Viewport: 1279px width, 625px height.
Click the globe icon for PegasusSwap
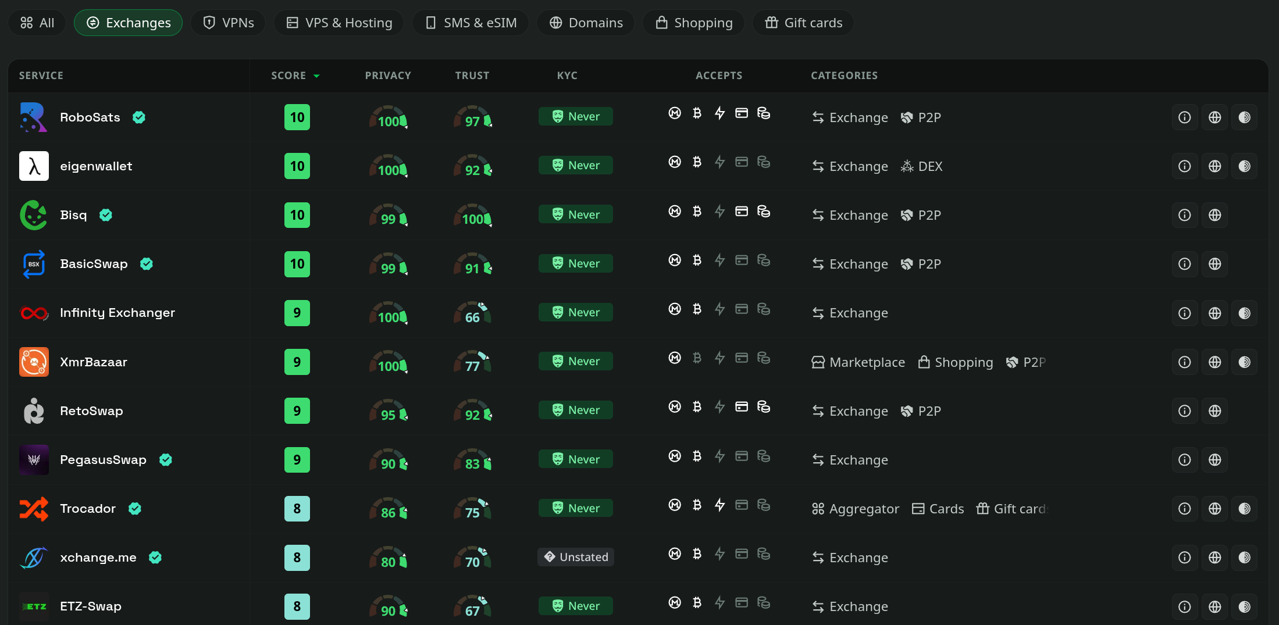[1214, 460]
